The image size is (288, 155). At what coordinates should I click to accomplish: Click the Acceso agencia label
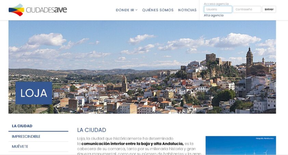tap(216, 4)
